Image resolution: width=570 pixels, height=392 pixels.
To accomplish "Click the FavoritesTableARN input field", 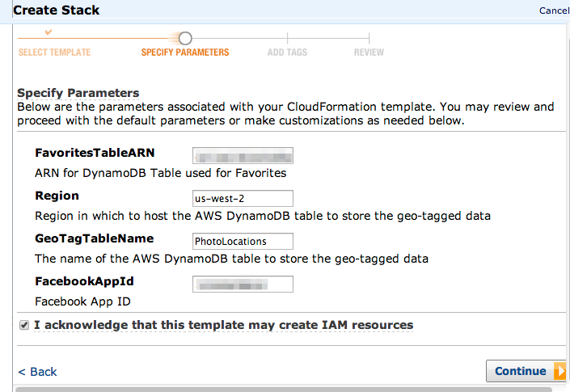I will (243, 155).
